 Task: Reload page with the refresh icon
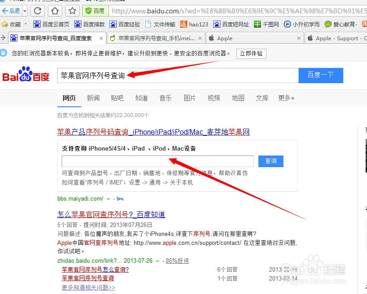38,11
